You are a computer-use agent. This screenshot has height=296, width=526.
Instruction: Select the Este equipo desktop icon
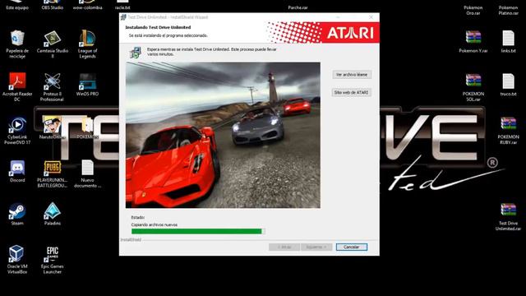(x=17, y=6)
